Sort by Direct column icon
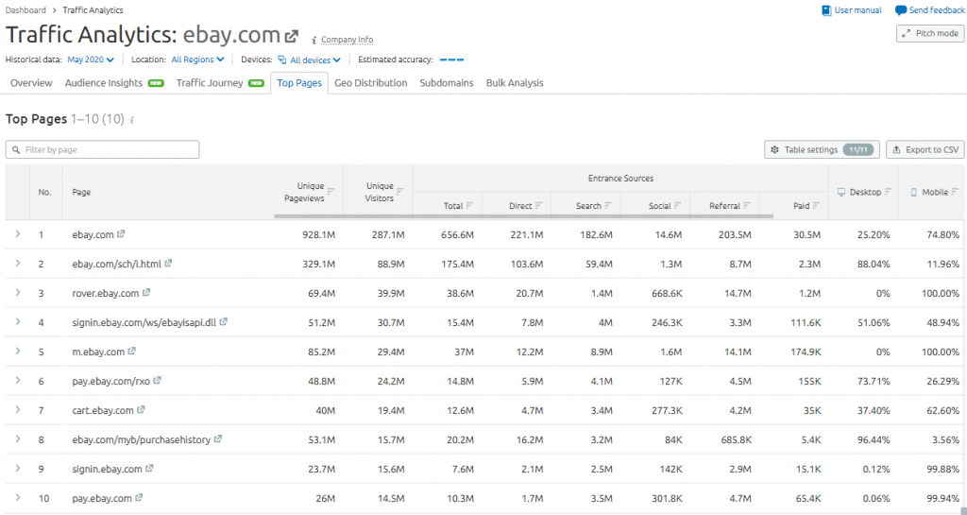The width and height of the screenshot is (967, 515). (538, 205)
